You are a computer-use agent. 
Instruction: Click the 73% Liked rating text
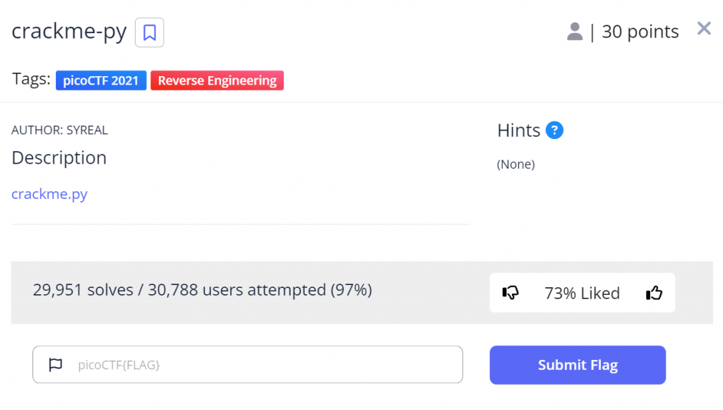[582, 293]
